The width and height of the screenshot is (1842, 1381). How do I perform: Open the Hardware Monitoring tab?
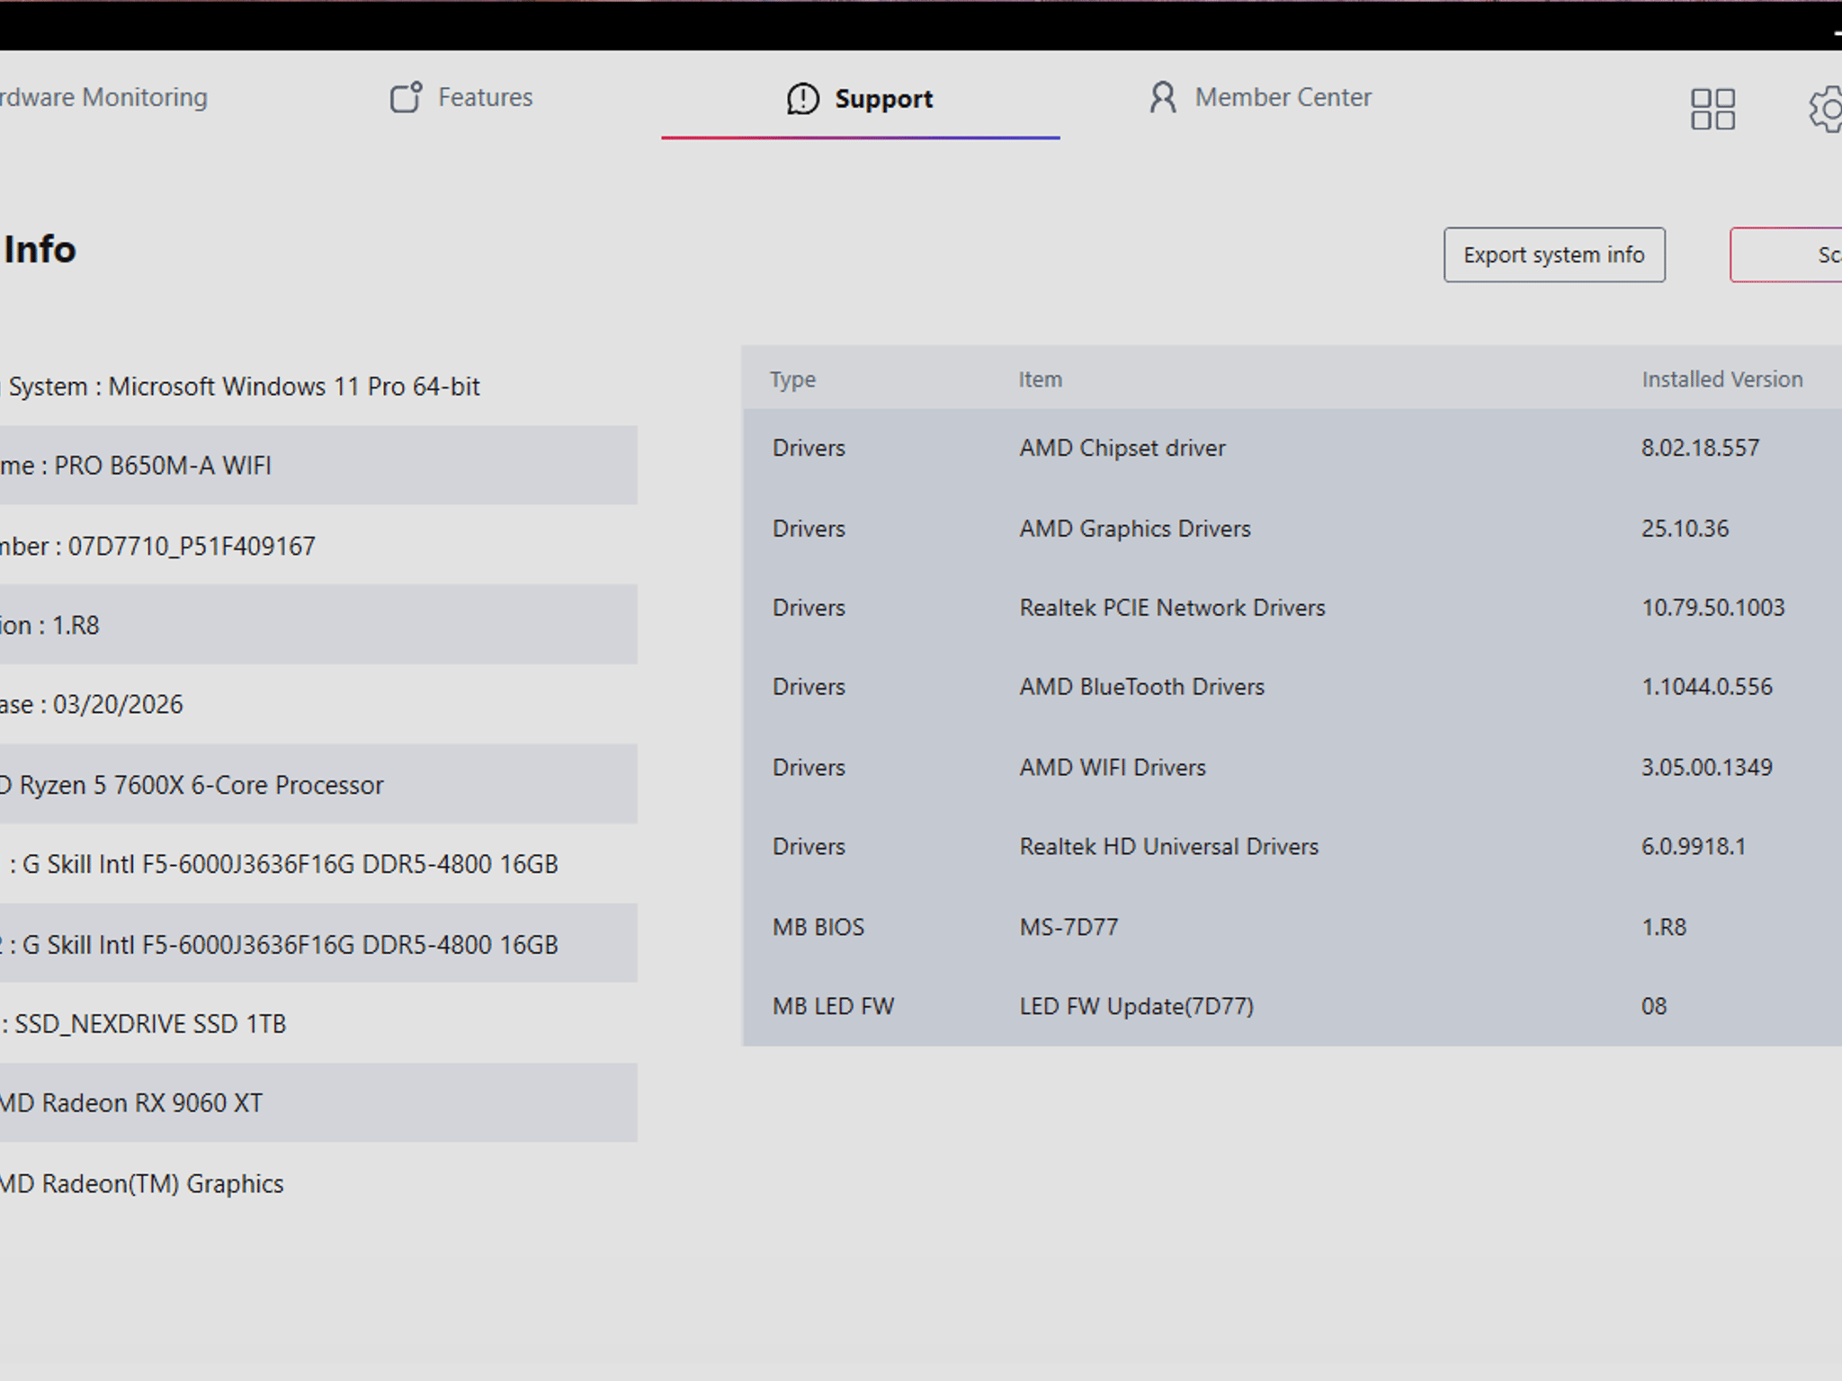(103, 97)
